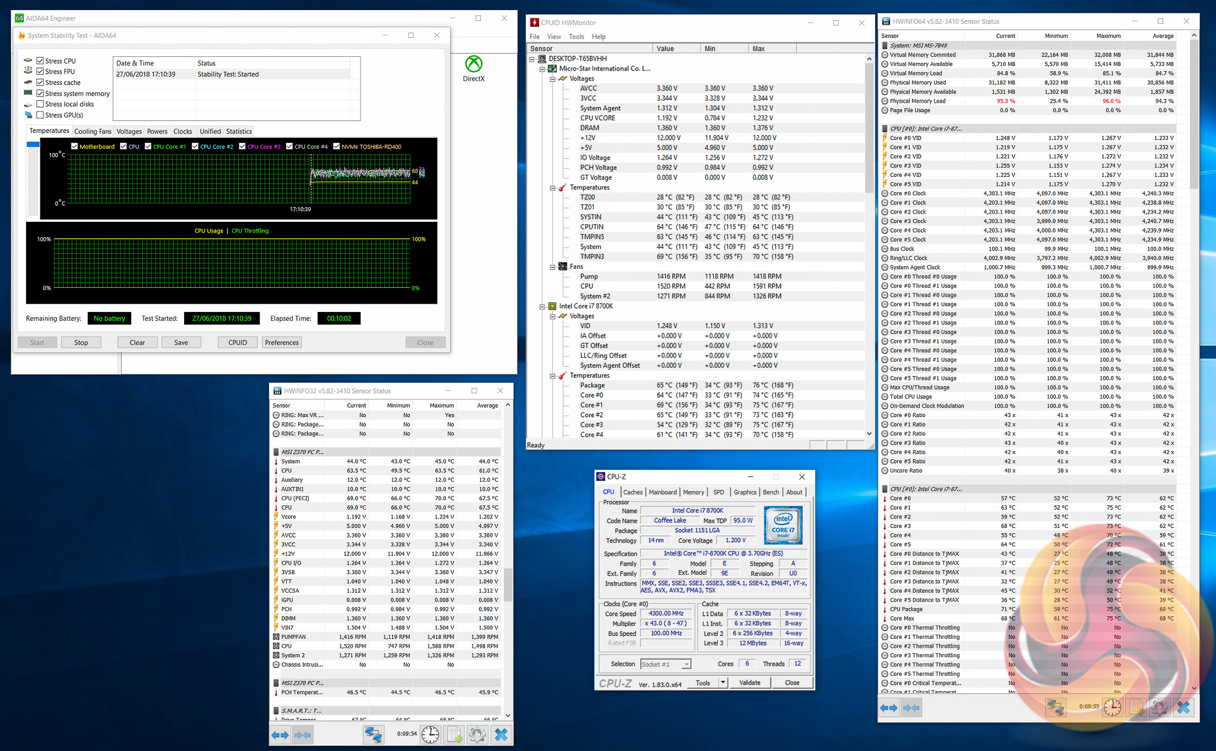Viewport: 1216px width, 751px height.
Task: Open the Tools menu in HWMonitor
Action: [x=576, y=37]
